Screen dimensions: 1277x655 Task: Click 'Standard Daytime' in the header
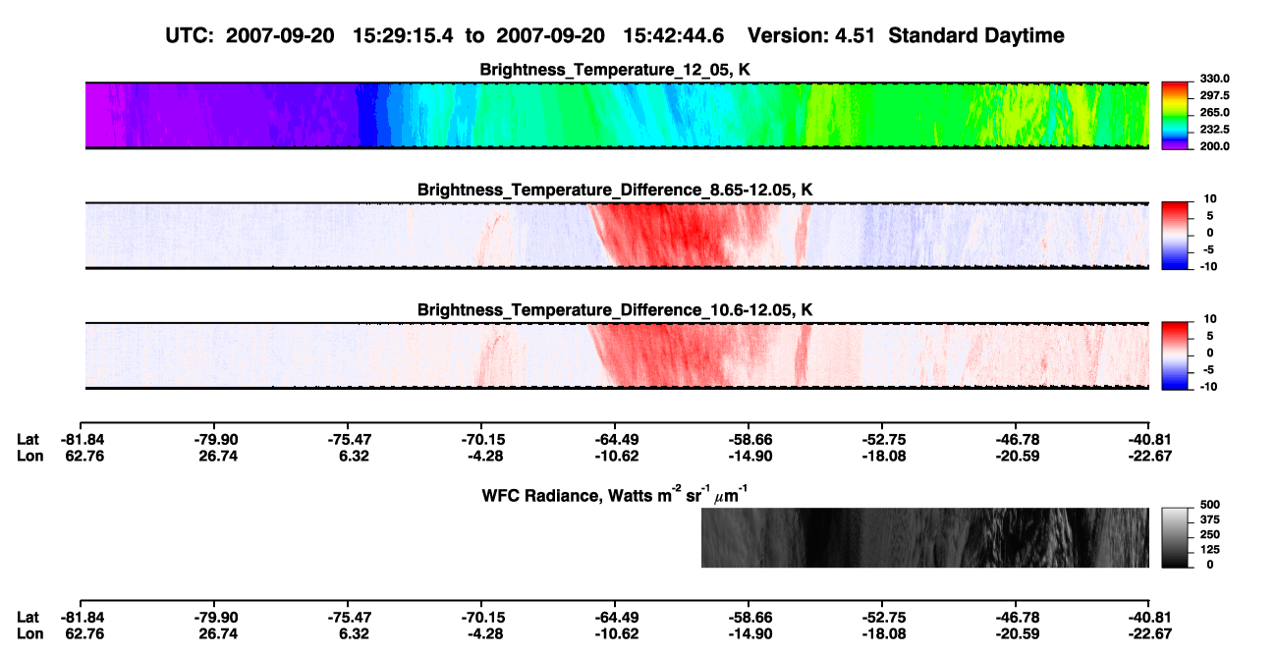click(x=977, y=36)
